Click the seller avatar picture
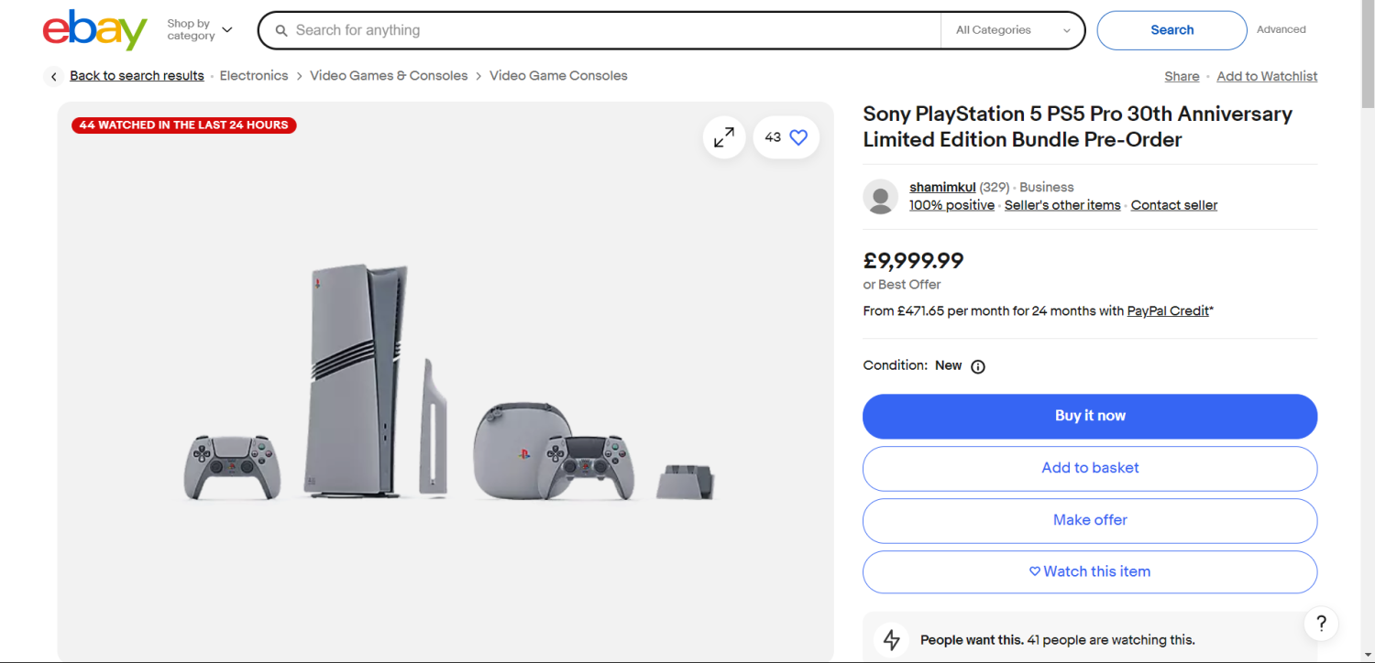1375x663 pixels. click(x=880, y=196)
